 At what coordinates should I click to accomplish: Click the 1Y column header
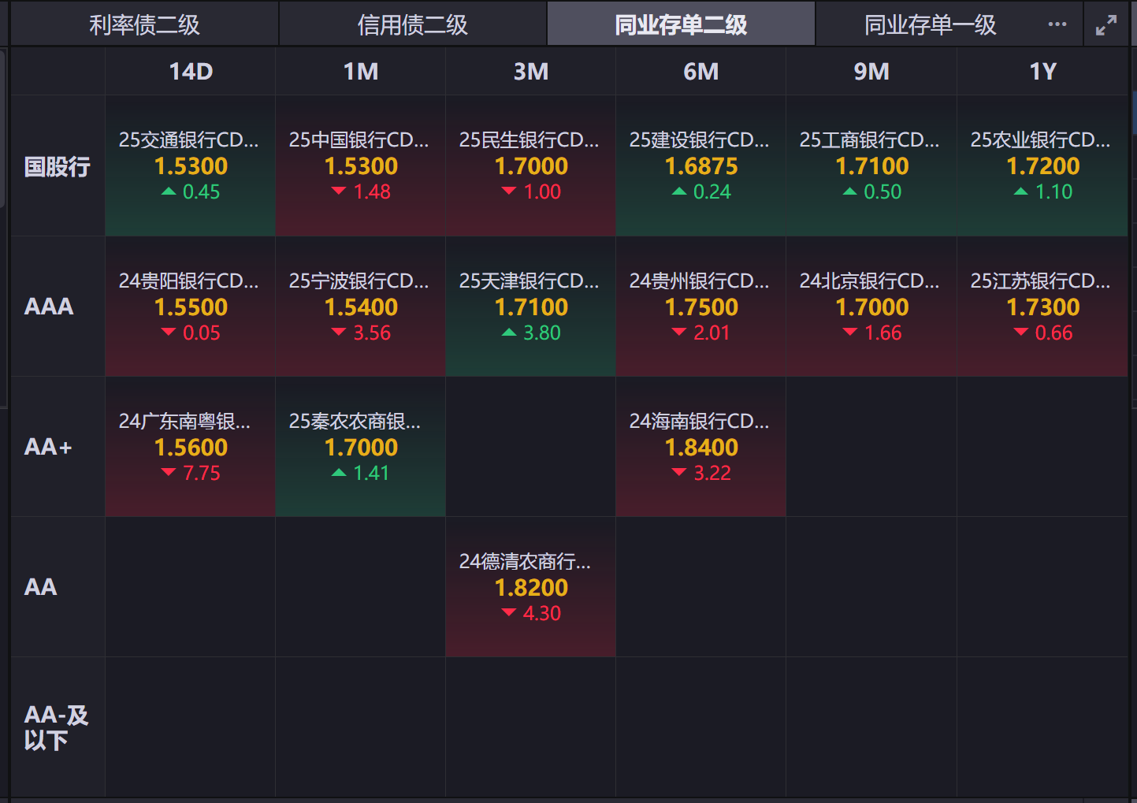[x=1042, y=72]
